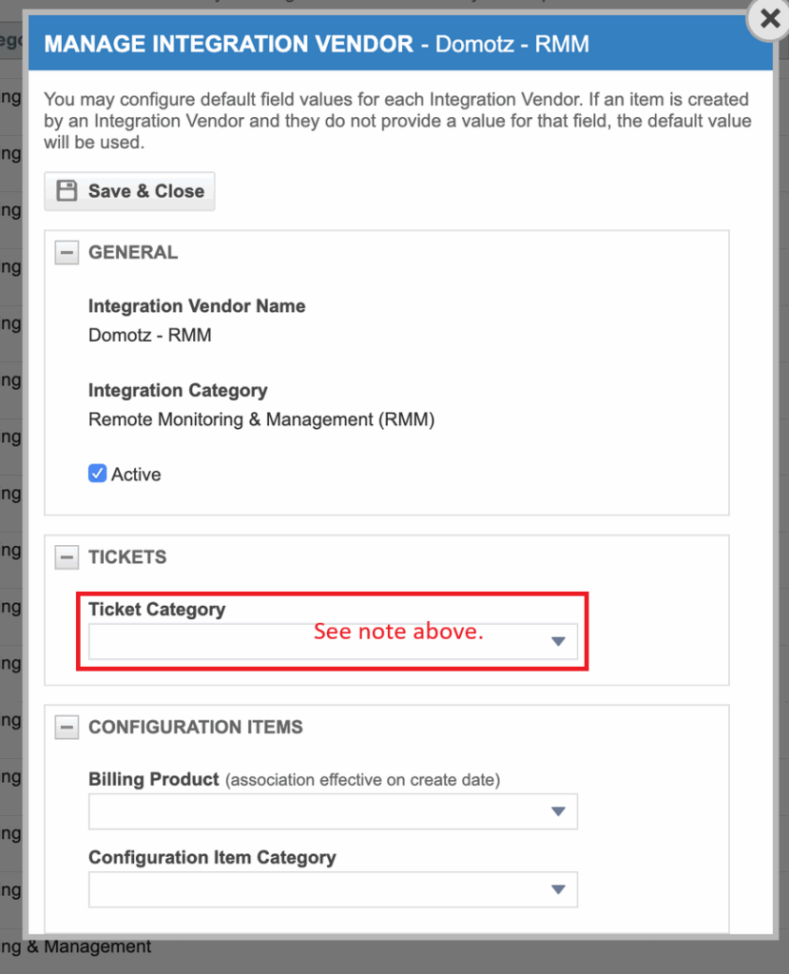Collapse the TICKETS section minus icon
789x974 pixels.
(67, 557)
